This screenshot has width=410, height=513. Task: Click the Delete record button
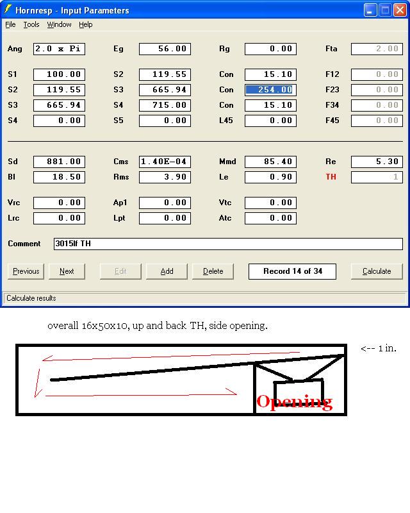[213, 271]
